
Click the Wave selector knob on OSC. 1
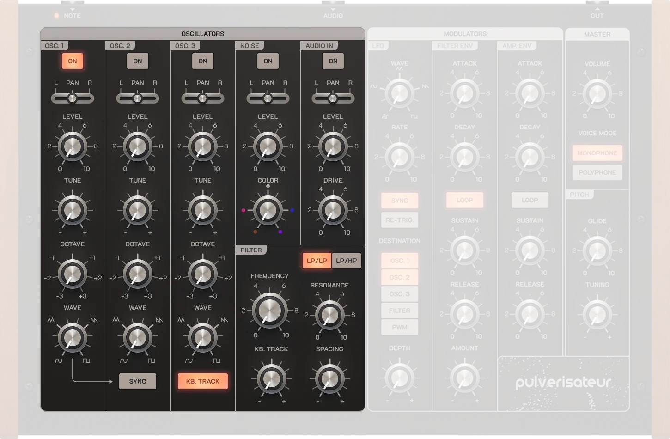(x=72, y=337)
